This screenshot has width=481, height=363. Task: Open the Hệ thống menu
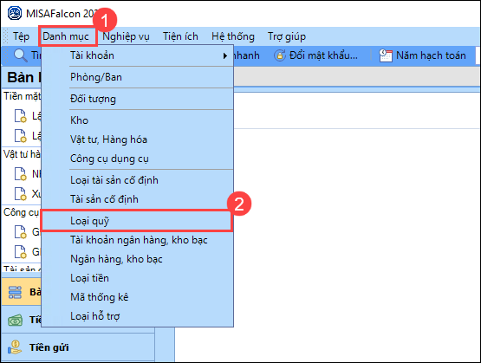coord(233,36)
